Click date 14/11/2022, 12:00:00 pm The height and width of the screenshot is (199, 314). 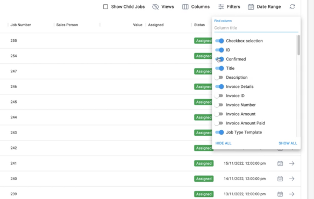pos(245,179)
